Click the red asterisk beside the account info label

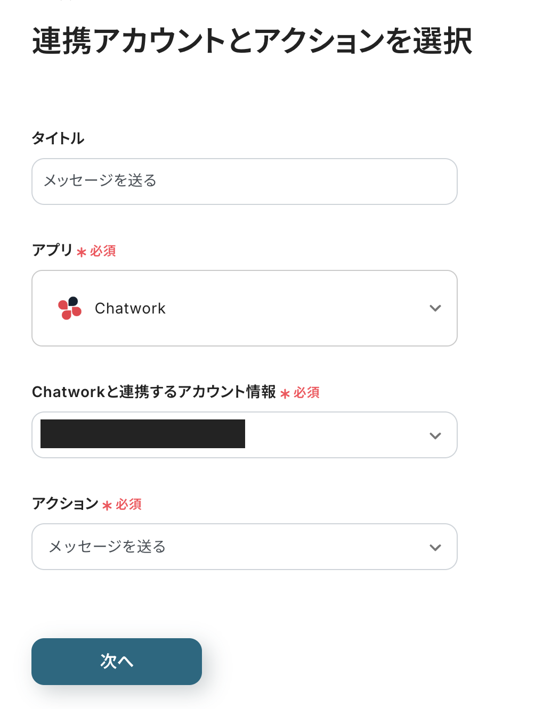(x=285, y=393)
